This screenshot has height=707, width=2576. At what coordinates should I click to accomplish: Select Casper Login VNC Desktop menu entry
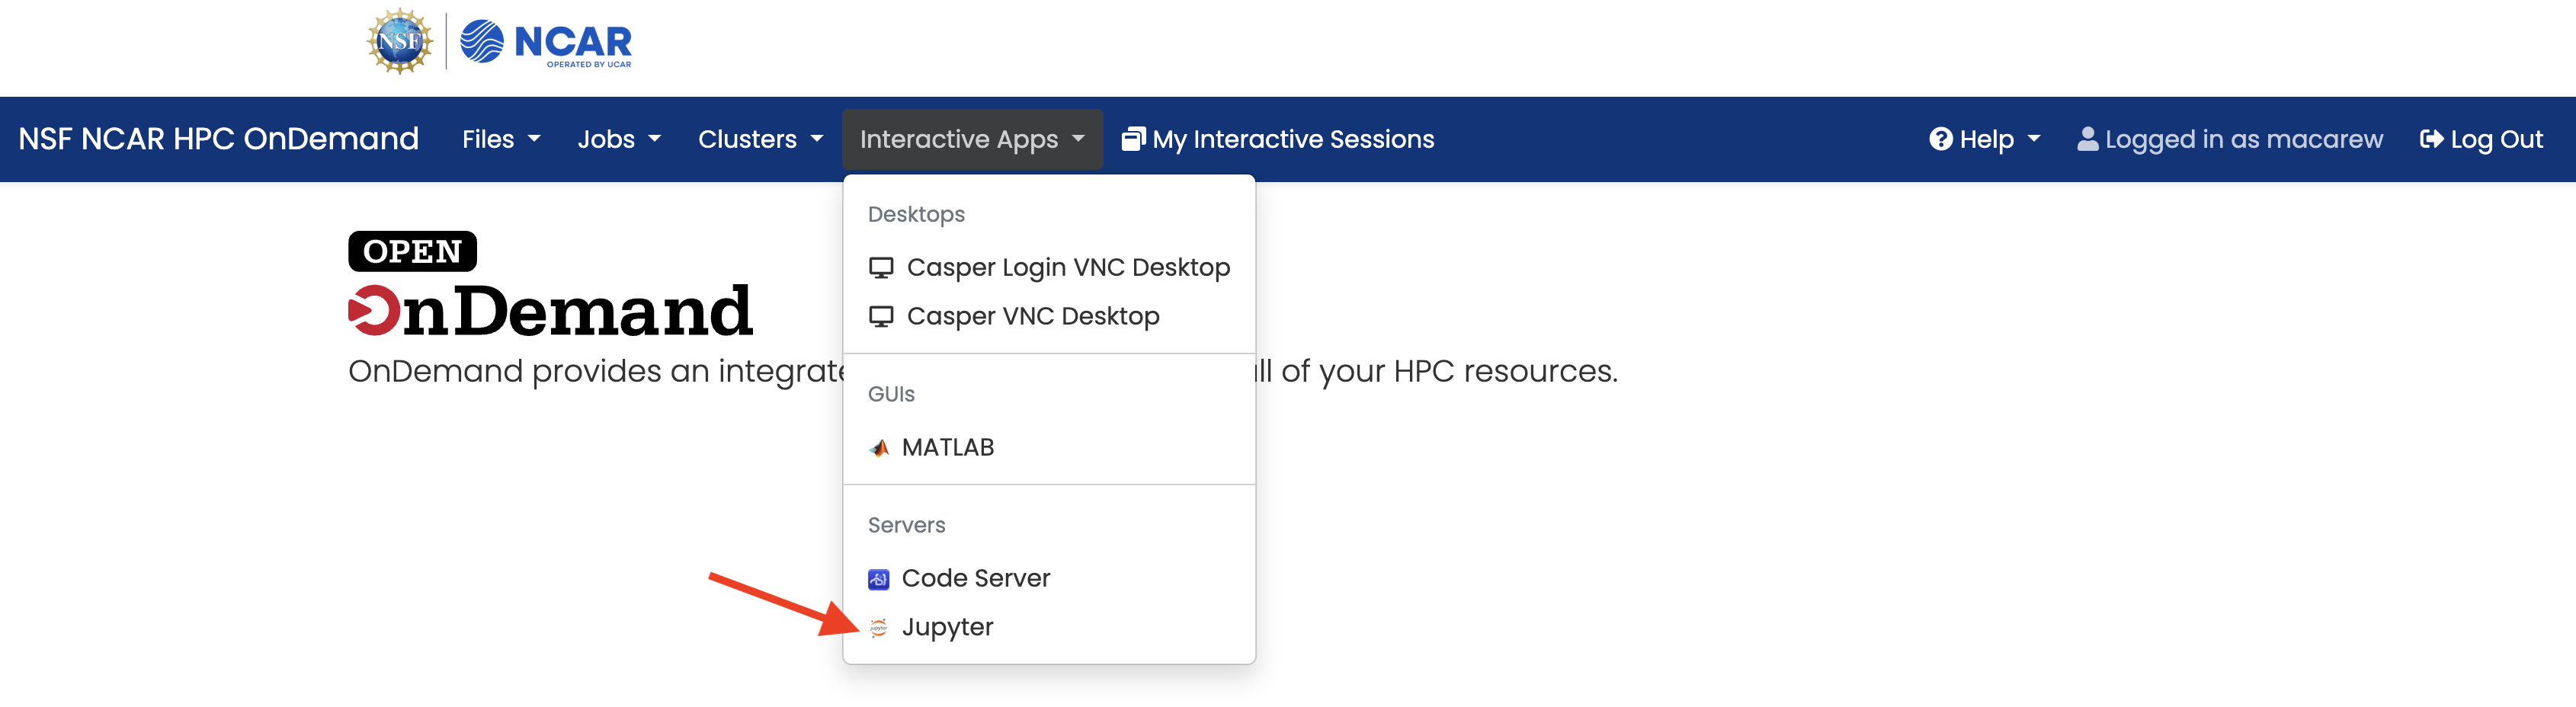click(1049, 268)
